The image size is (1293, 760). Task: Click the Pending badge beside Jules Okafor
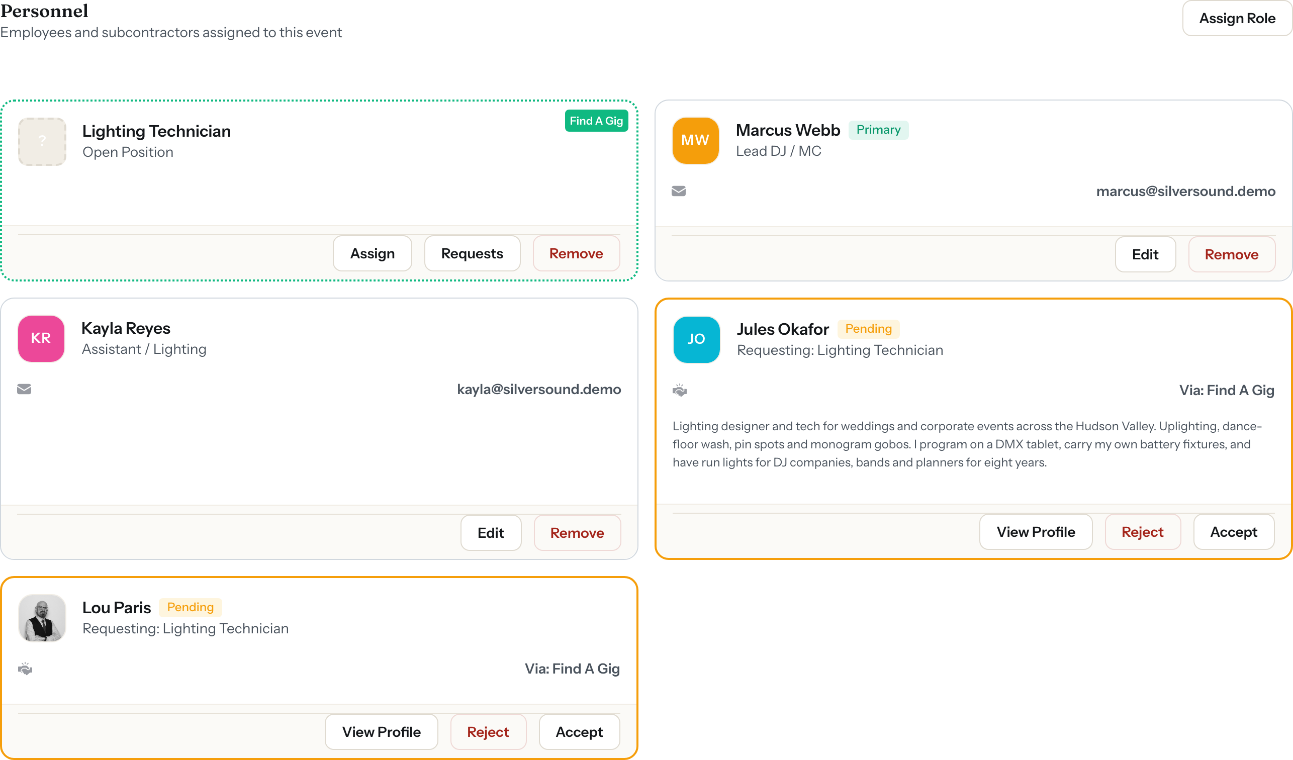(869, 329)
